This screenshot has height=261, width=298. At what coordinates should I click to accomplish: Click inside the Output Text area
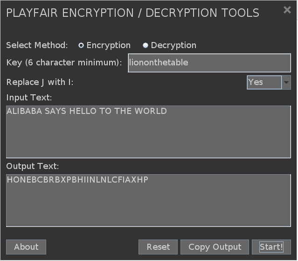click(148, 200)
